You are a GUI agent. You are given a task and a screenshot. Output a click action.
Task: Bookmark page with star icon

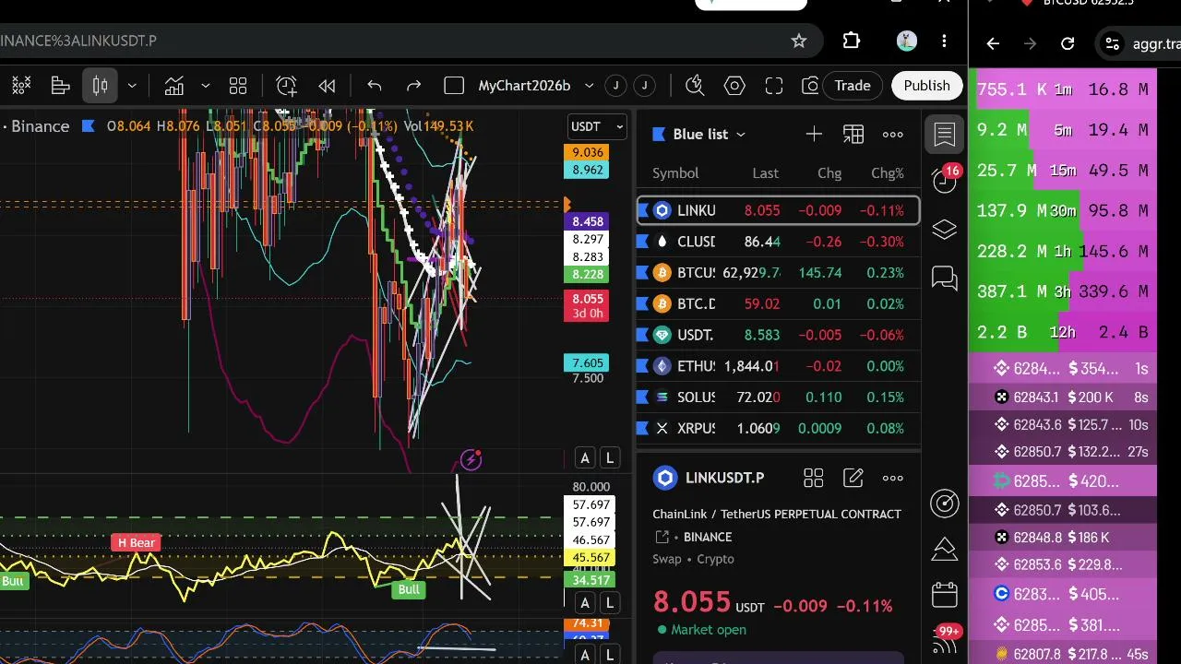pos(799,41)
